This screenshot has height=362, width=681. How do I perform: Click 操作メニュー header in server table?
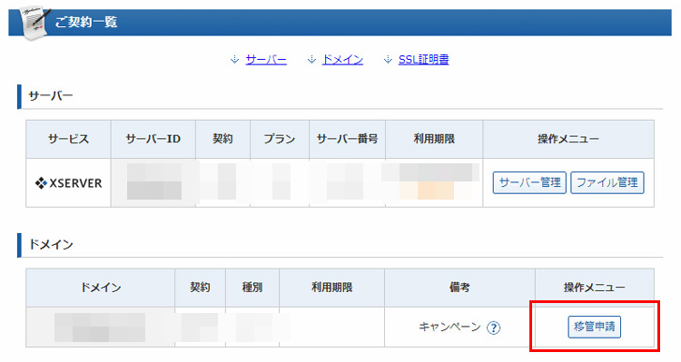tap(568, 139)
